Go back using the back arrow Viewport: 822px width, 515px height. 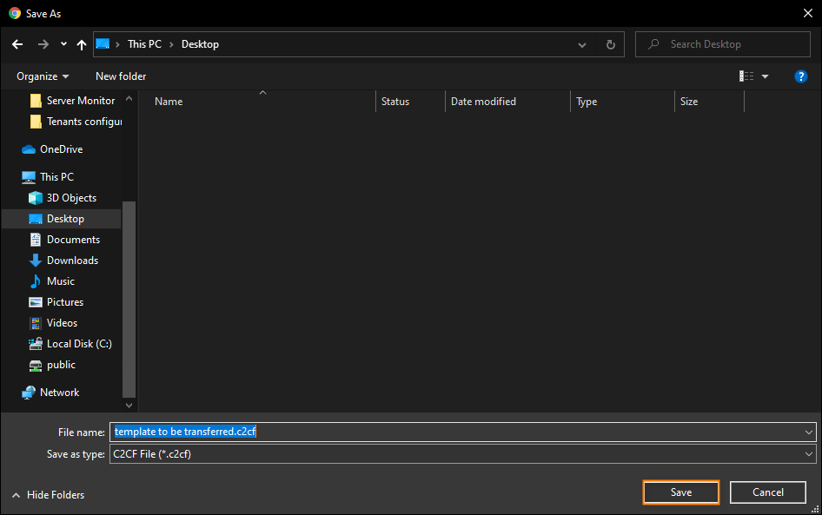(17, 44)
